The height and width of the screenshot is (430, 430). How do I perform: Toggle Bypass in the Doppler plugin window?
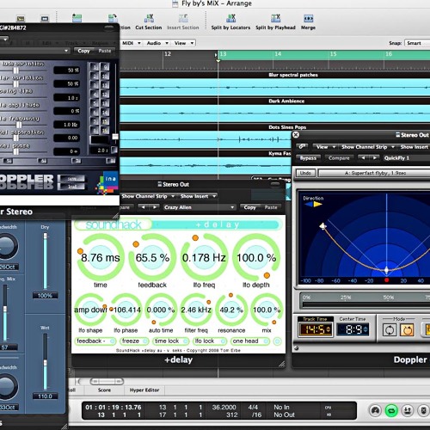[308, 158]
